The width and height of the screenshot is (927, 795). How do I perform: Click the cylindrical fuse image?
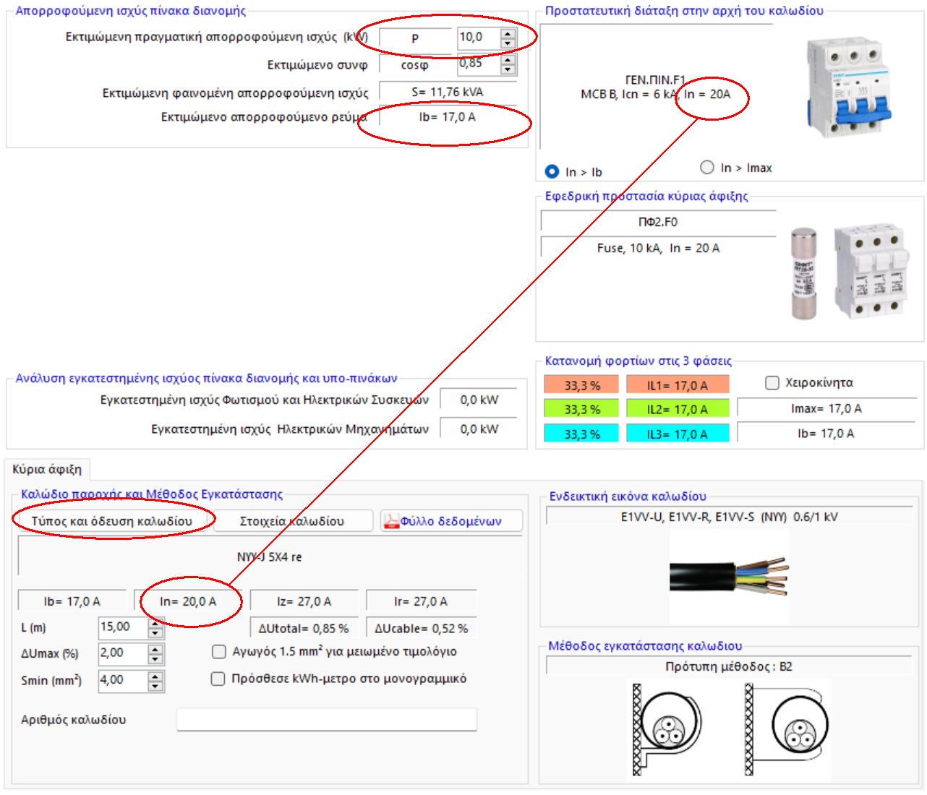coord(803,274)
